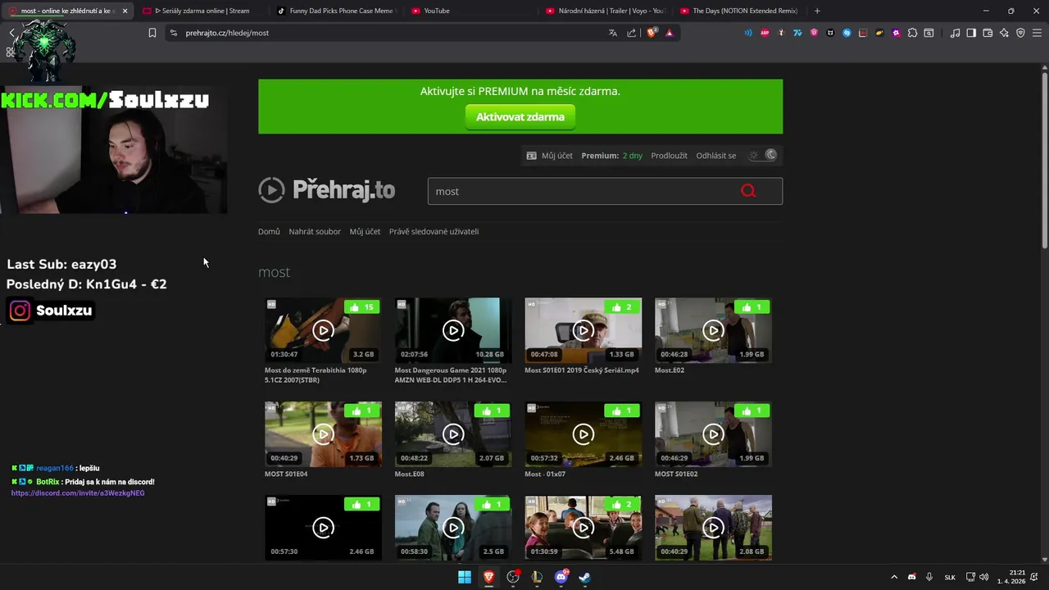This screenshot has height=590, width=1049.
Task: Click Odhlásit se to log out
Action: coord(715,156)
